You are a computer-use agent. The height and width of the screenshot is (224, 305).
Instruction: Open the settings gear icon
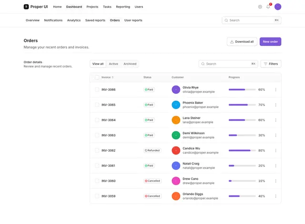260,7
